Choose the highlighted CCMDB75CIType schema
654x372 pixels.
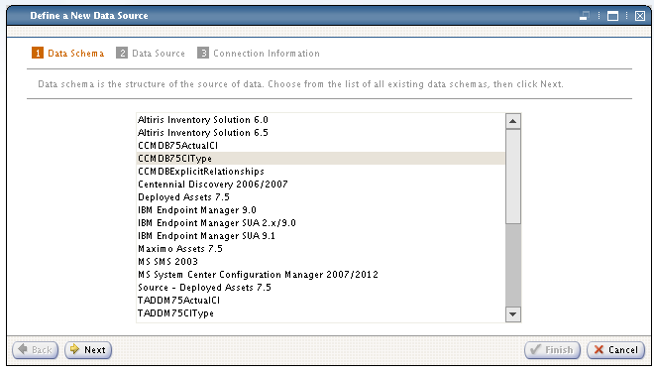(x=320, y=159)
